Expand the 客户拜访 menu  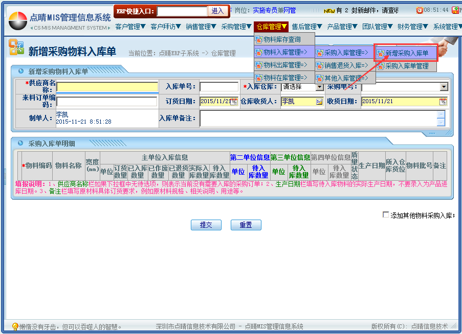[166, 27]
